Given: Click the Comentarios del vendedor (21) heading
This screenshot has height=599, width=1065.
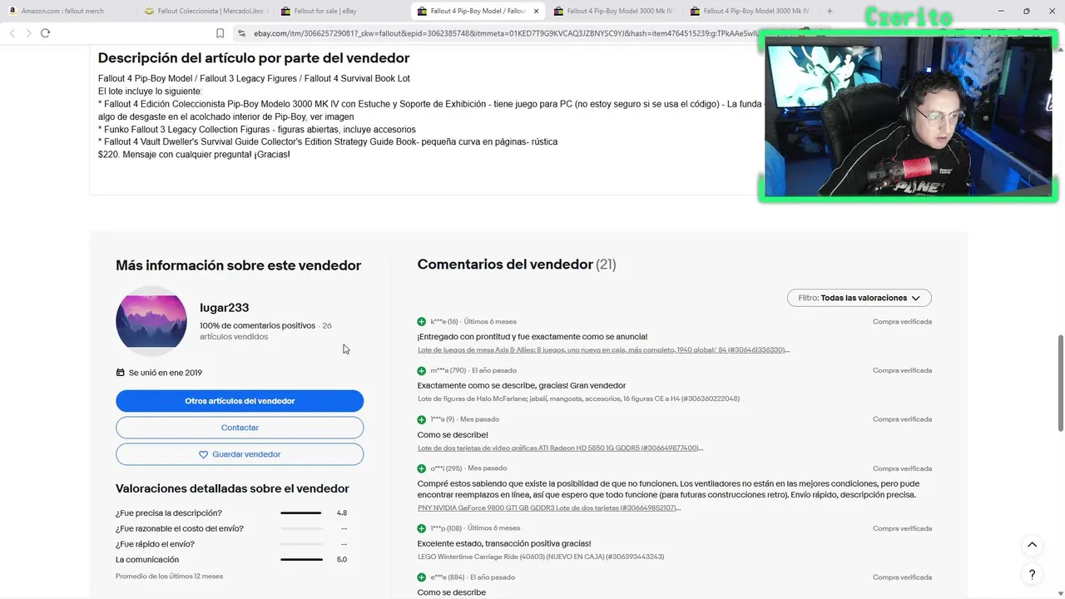Looking at the screenshot, I should coord(517,265).
